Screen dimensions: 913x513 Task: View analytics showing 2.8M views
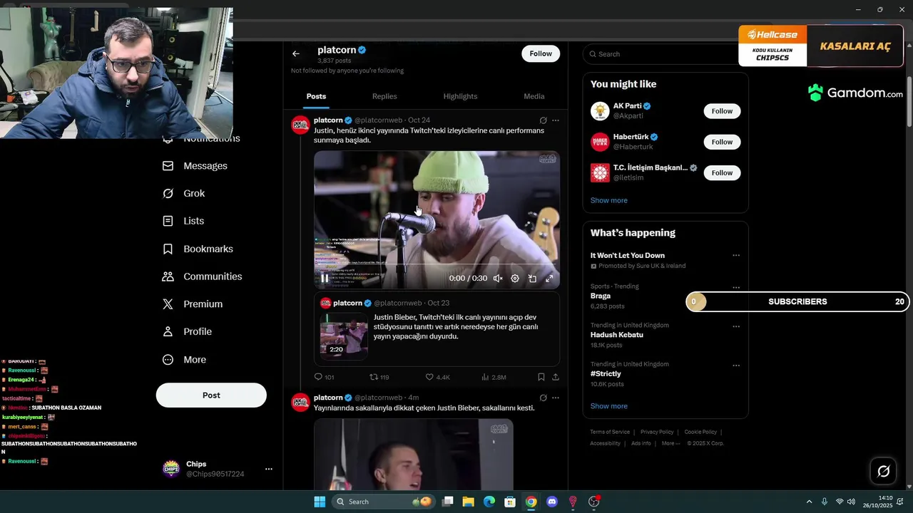click(494, 377)
